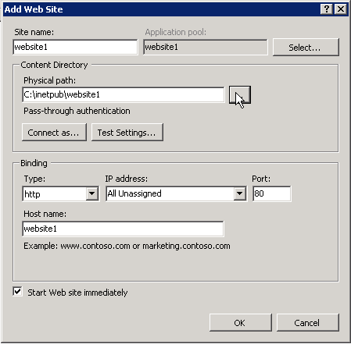Click the Port number field

[271, 193]
